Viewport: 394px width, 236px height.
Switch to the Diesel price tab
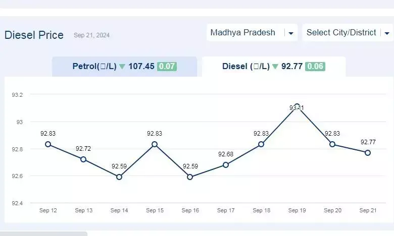[x=274, y=67]
